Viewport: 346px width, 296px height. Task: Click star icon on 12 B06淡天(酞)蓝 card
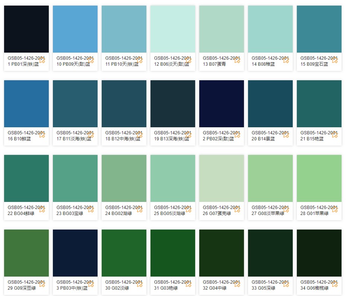click(188, 60)
